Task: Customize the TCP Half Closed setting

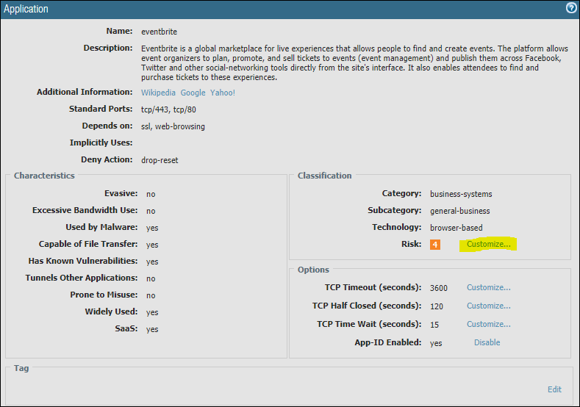Action: [488, 306]
